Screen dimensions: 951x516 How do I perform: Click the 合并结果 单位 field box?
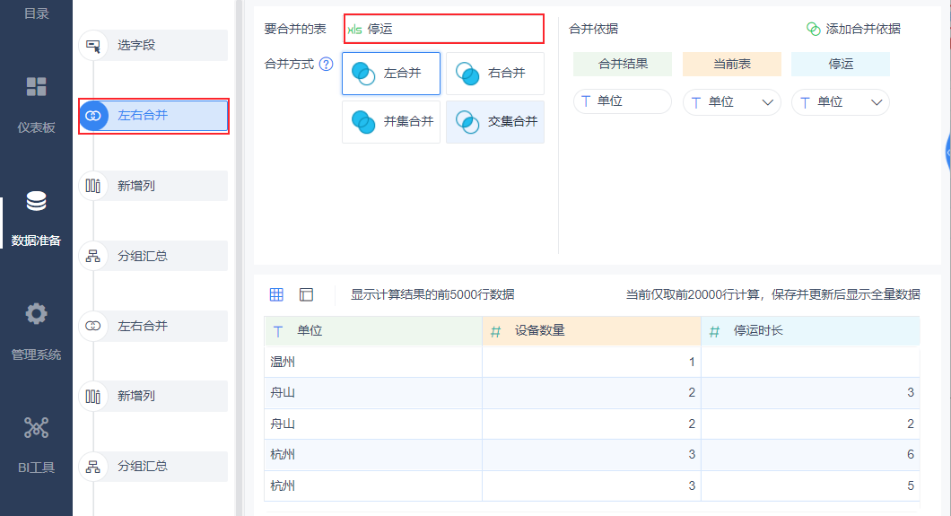(x=623, y=102)
